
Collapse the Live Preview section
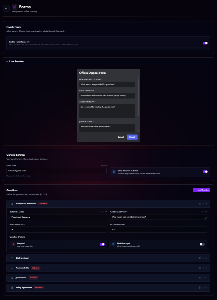(x=7, y=61)
